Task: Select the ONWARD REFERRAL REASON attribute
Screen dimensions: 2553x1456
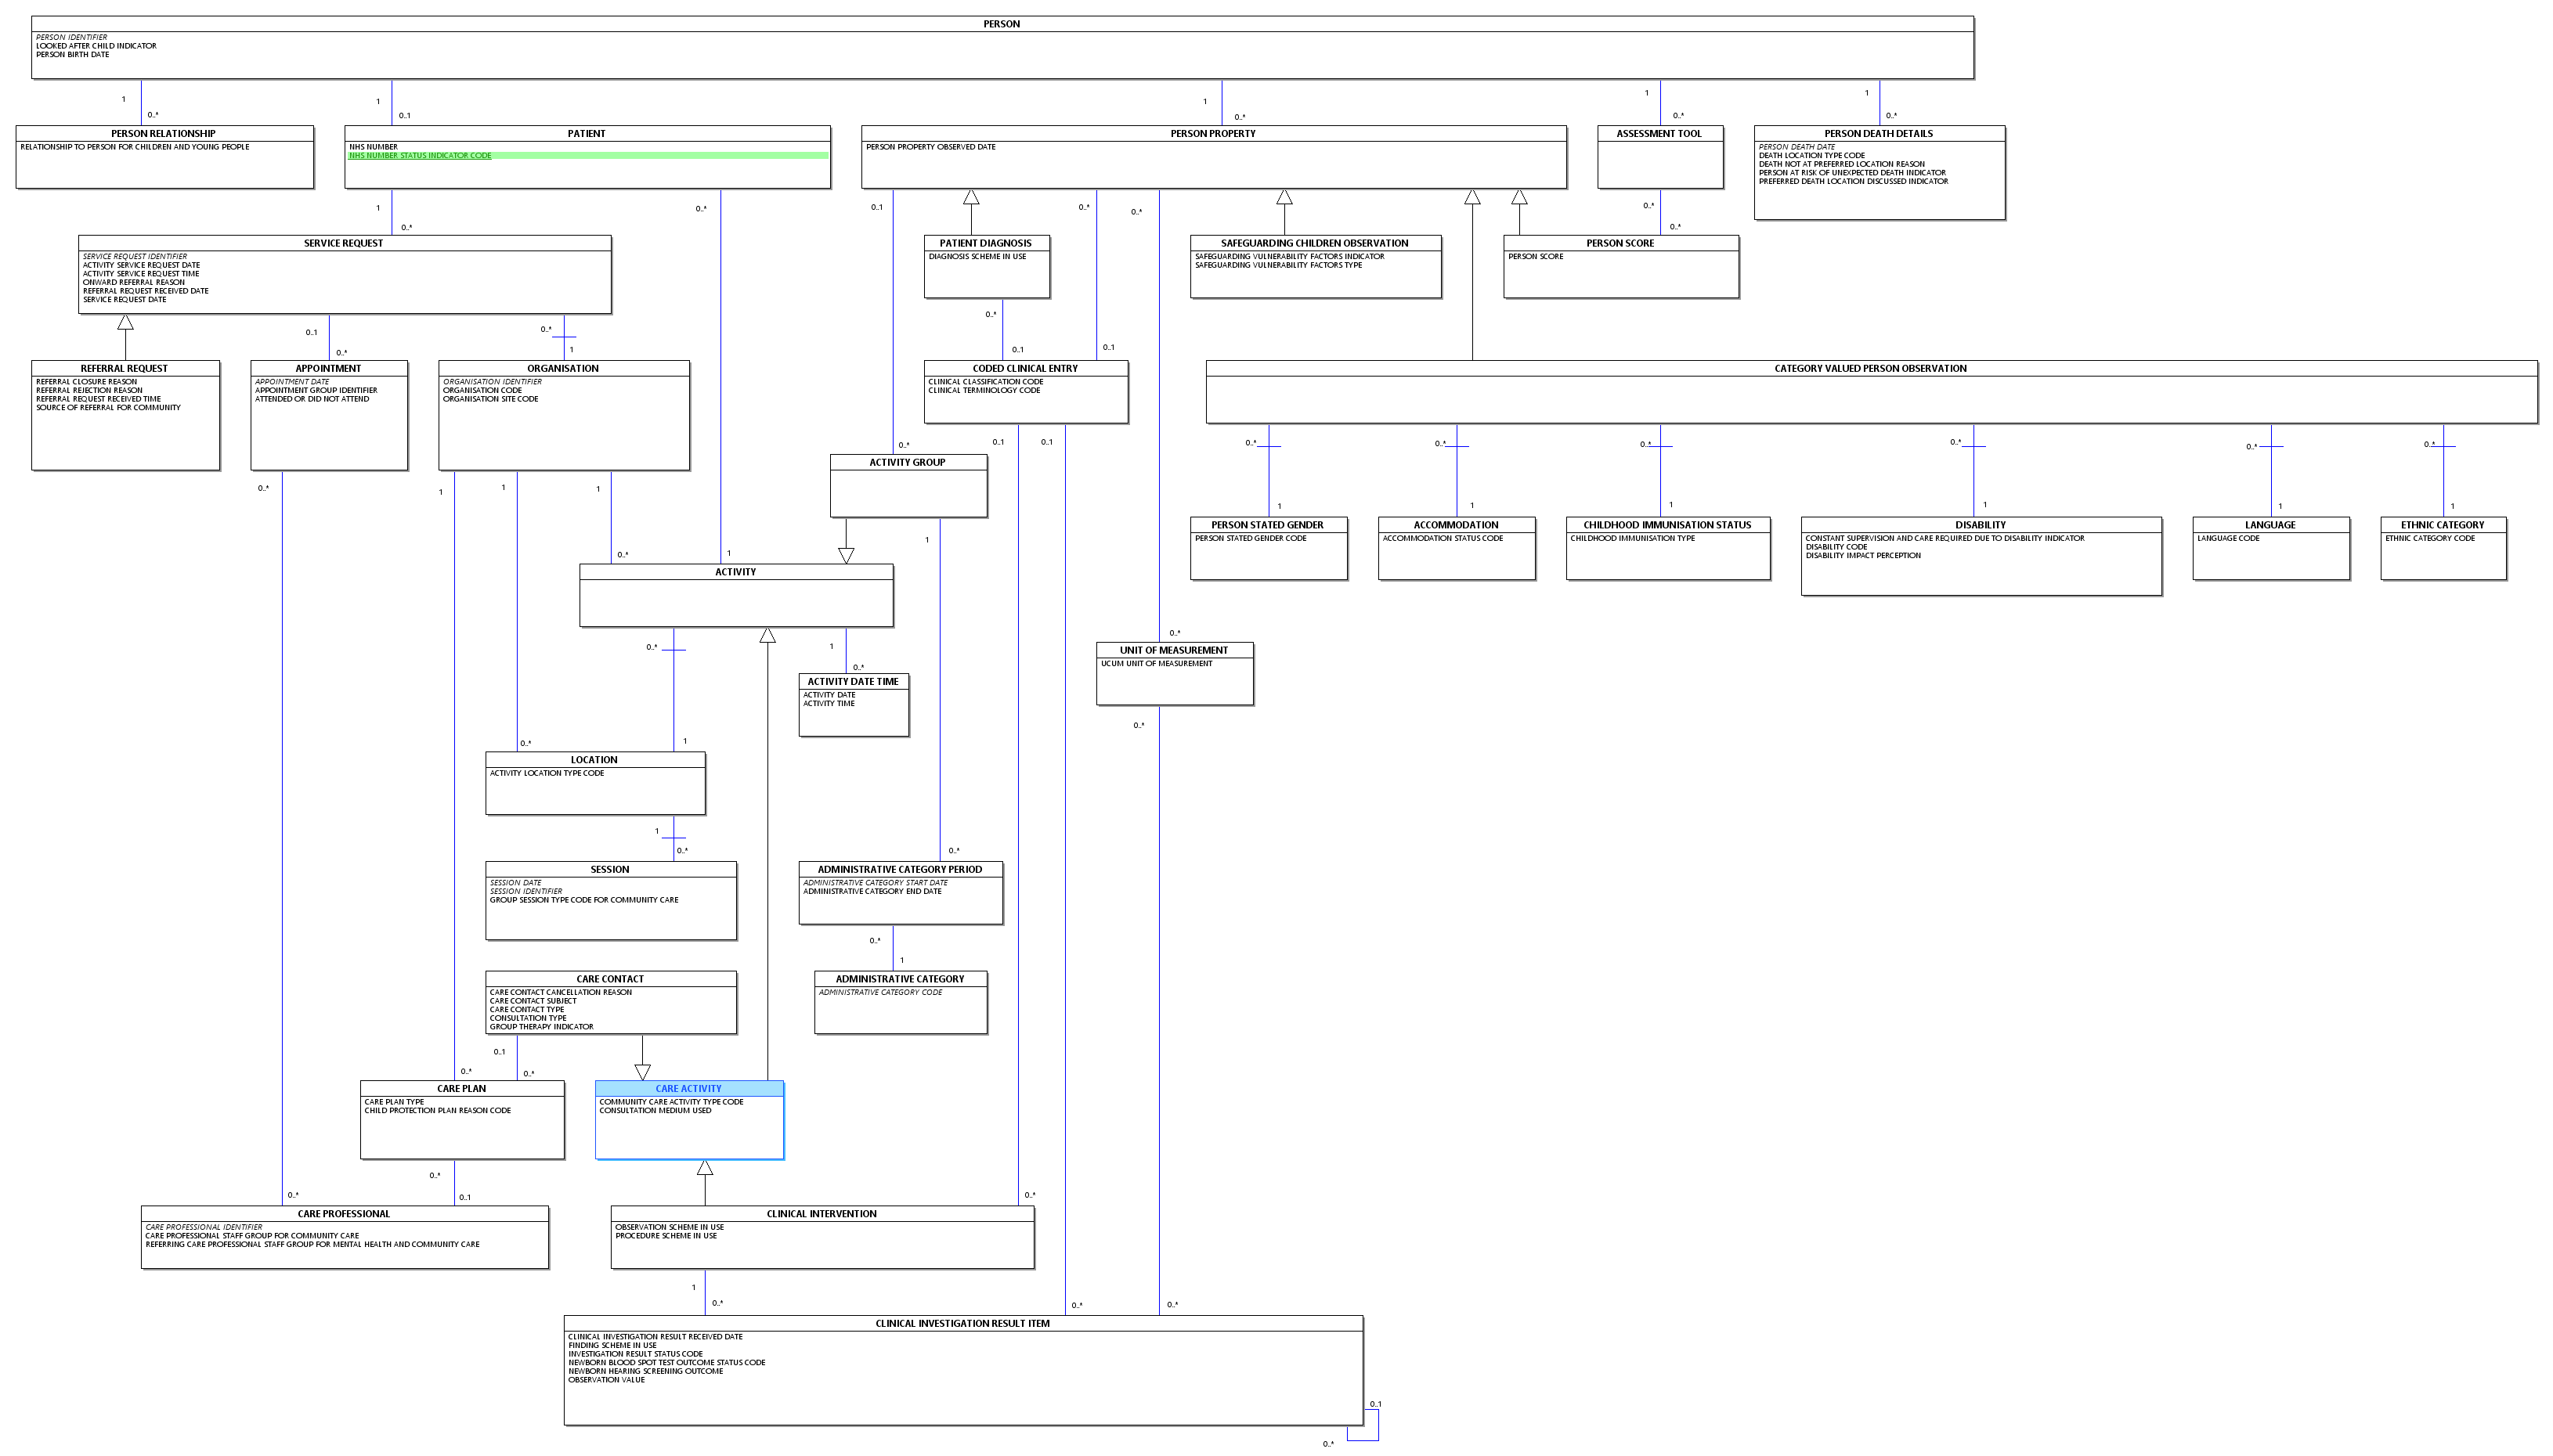Action: (x=134, y=282)
